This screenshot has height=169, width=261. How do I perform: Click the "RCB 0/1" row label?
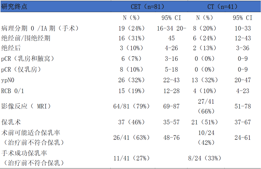tap(13, 91)
